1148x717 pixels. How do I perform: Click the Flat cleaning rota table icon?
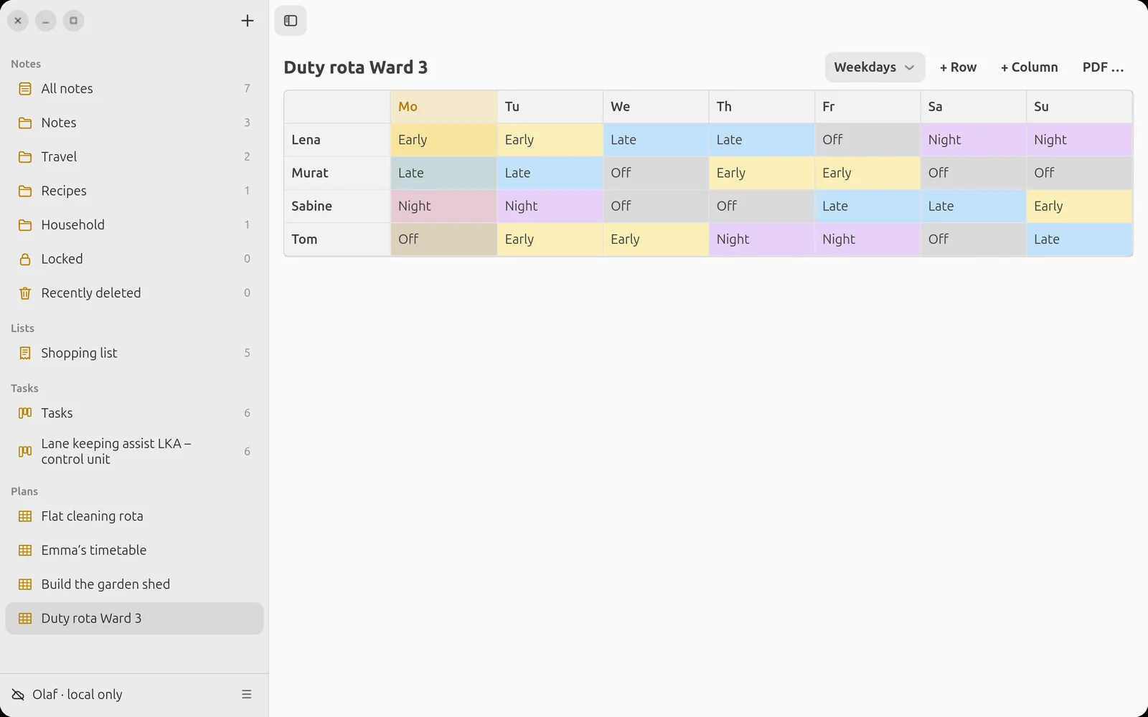coord(25,516)
